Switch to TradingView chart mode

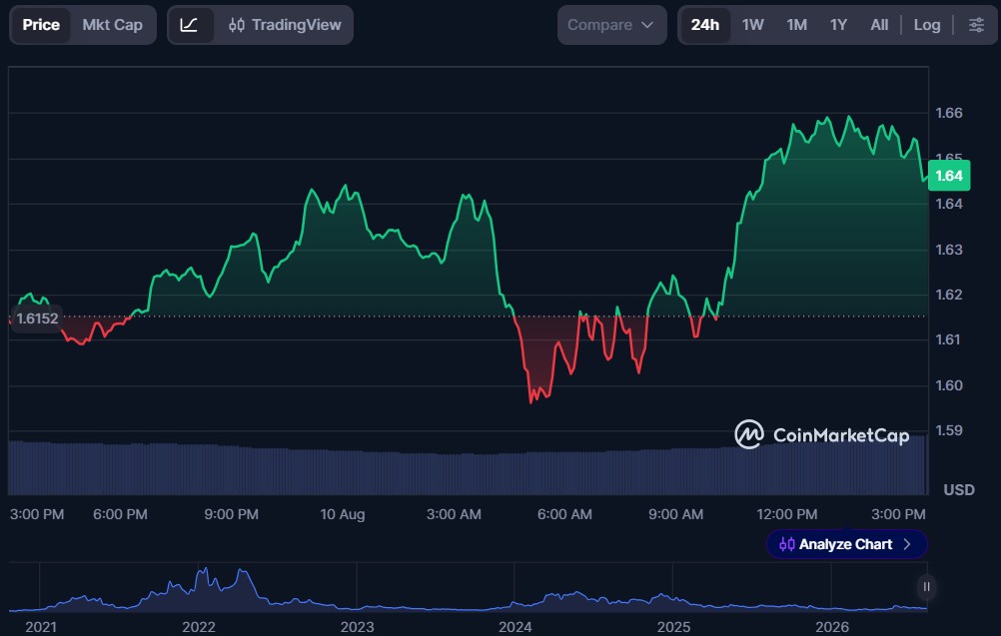[x=285, y=25]
